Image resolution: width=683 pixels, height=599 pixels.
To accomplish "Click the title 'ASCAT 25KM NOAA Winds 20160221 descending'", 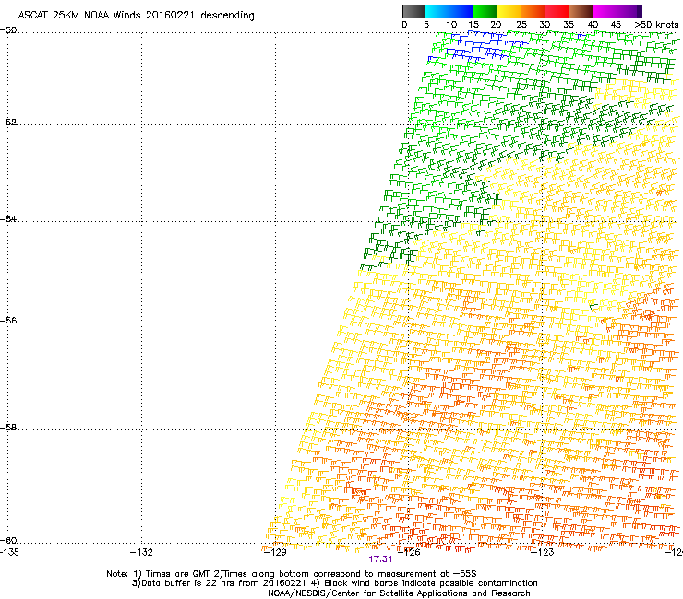I will point(136,15).
